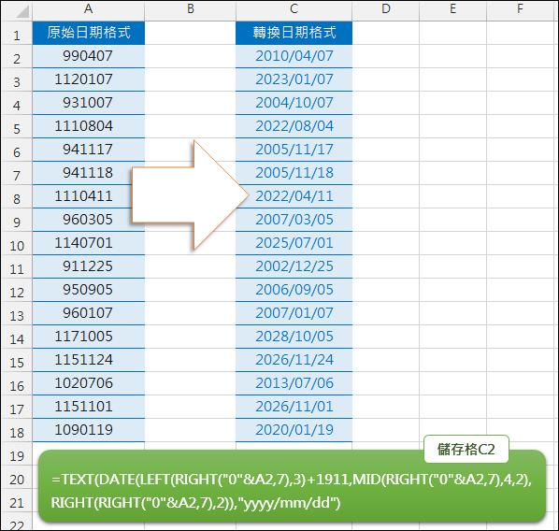Select column E header
Image resolution: width=559 pixels, height=531 pixels.
pyautogui.click(x=452, y=9)
